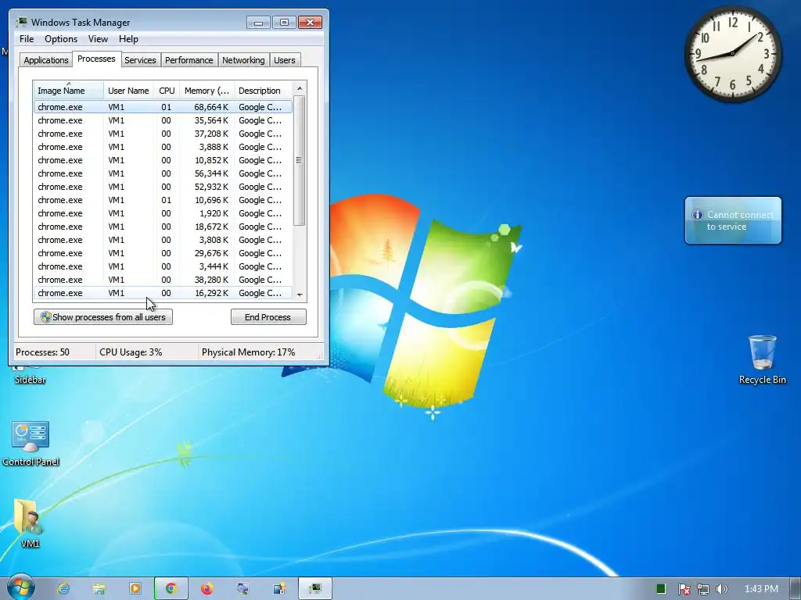The width and height of the screenshot is (801, 600).
Task: Click the End Process button
Action: 268,317
